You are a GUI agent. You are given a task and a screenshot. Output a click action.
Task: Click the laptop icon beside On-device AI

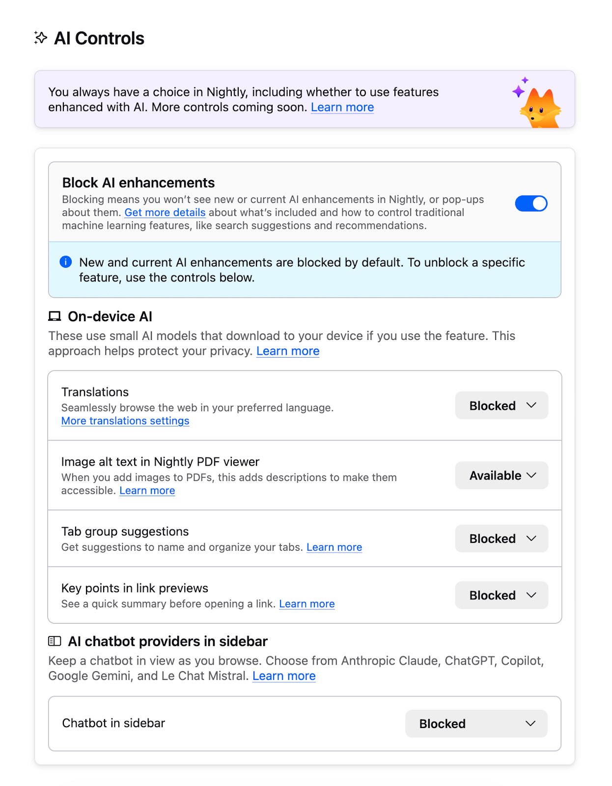pos(54,316)
